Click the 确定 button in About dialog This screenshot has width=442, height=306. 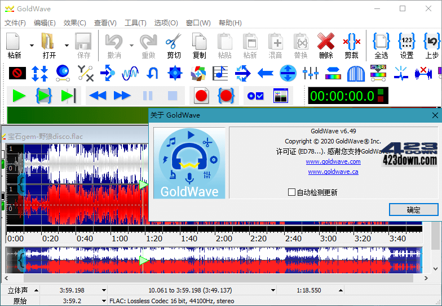click(414, 209)
